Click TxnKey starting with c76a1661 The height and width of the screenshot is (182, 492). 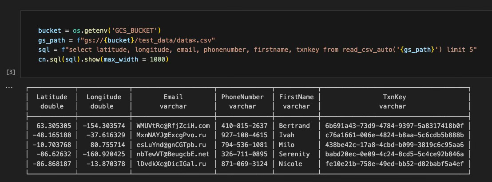tap(395, 135)
